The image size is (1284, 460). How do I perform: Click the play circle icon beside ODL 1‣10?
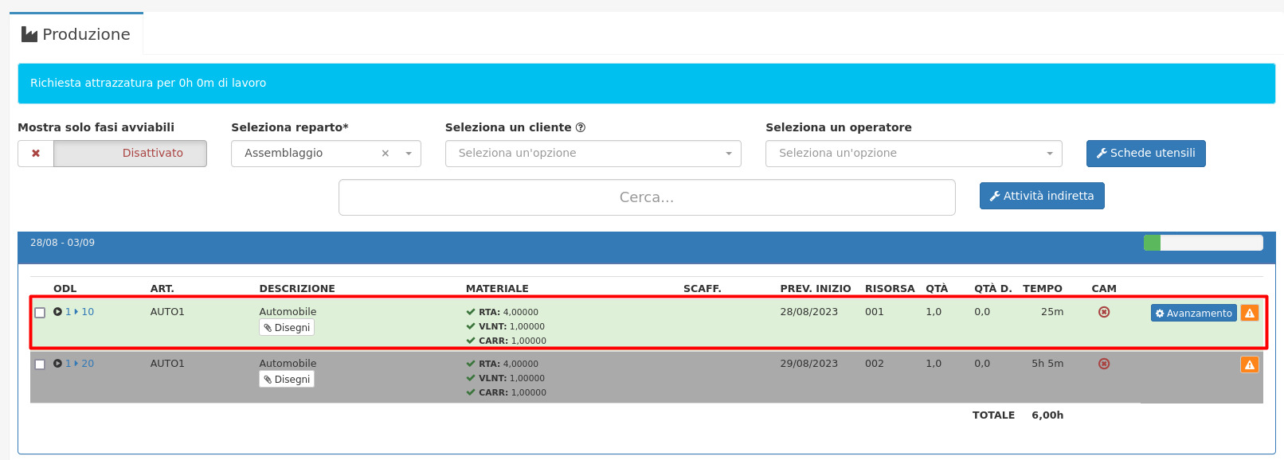(58, 312)
